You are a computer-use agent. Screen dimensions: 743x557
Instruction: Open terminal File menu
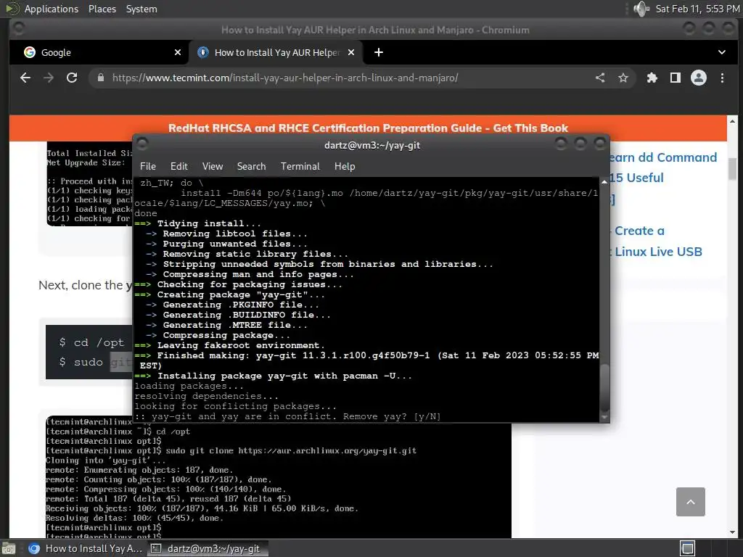click(148, 166)
